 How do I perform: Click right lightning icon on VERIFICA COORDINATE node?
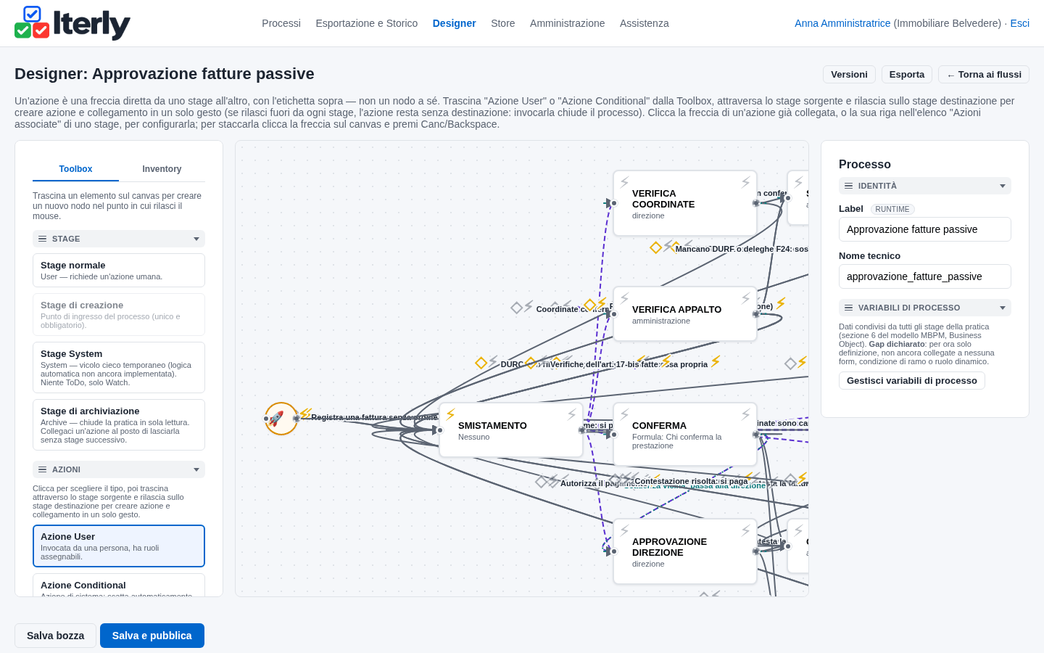click(745, 182)
